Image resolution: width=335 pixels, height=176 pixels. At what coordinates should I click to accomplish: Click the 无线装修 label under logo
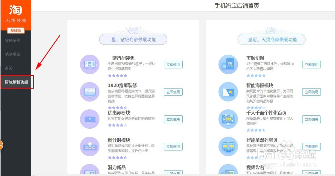pyautogui.click(x=16, y=20)
